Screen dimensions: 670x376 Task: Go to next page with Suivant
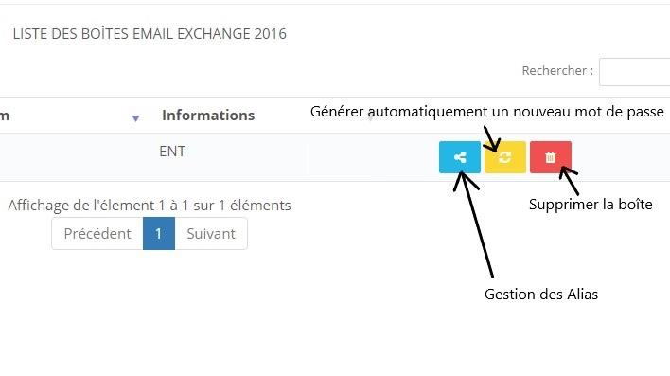click(211, 234)
